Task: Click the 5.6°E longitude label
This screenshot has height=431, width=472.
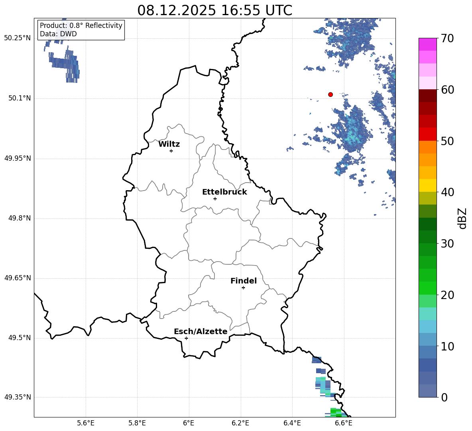Action: click(x=86, y=423)
